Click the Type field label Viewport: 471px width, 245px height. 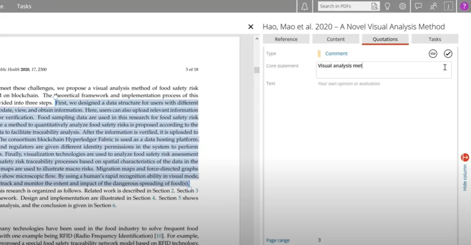click(271, 53)
